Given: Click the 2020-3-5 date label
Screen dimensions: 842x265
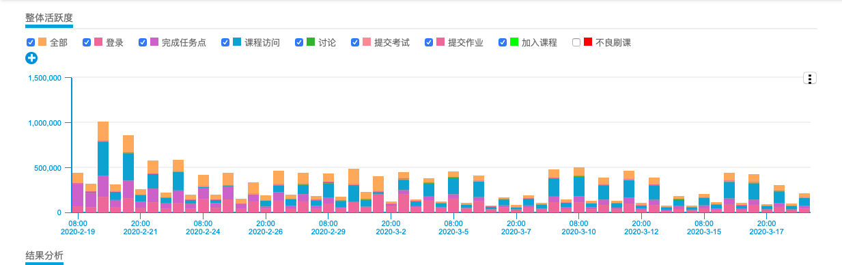Looking at the screenshot, I should pos(453,232).
